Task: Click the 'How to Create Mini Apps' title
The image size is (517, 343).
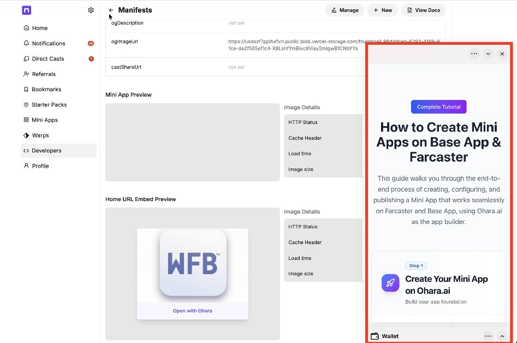Action: [438, 142]
